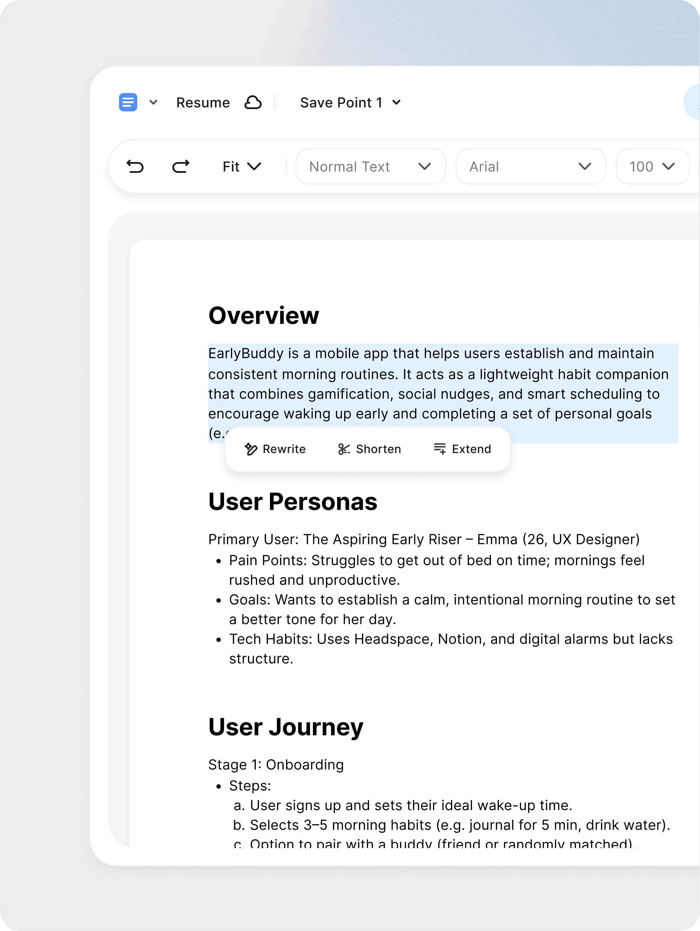This screenshot has width=700, height=931.
Task: Choose Extend from the selection popup
Action: point(471,449)
